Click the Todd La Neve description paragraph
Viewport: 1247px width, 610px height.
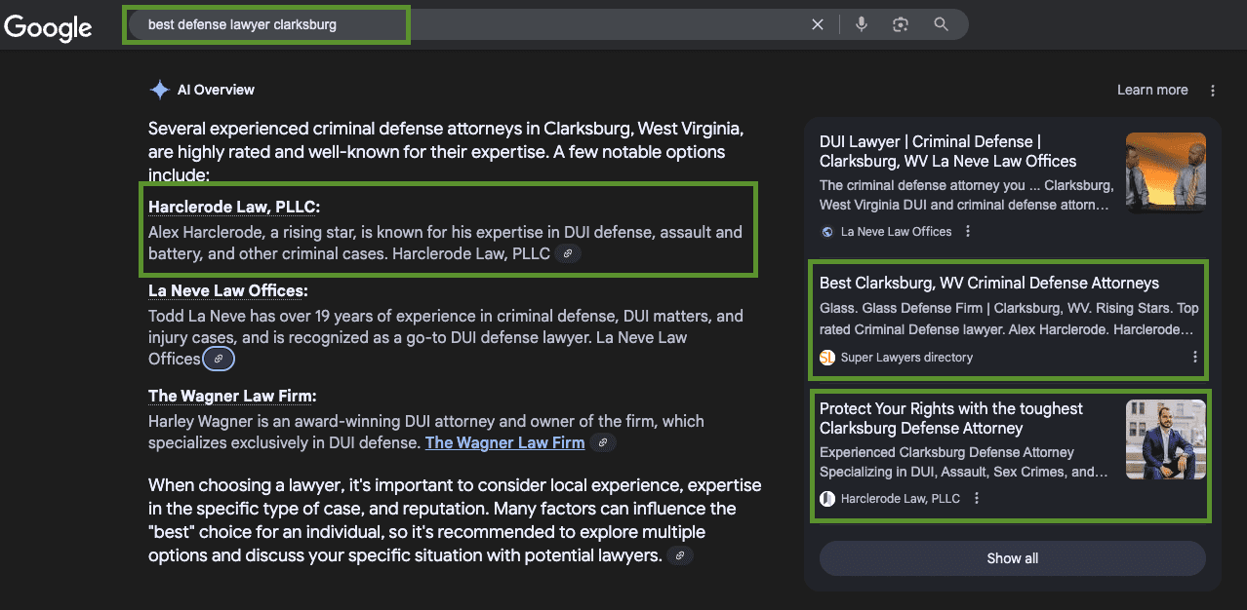(x=446, y=337)
